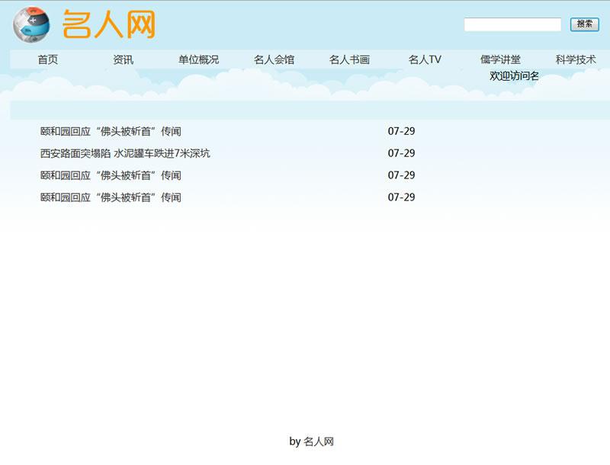Image resolution: width=610 pixels, height=465 pixels.
Task: Click the footer text by 名人网
Action: coord(311,441)
